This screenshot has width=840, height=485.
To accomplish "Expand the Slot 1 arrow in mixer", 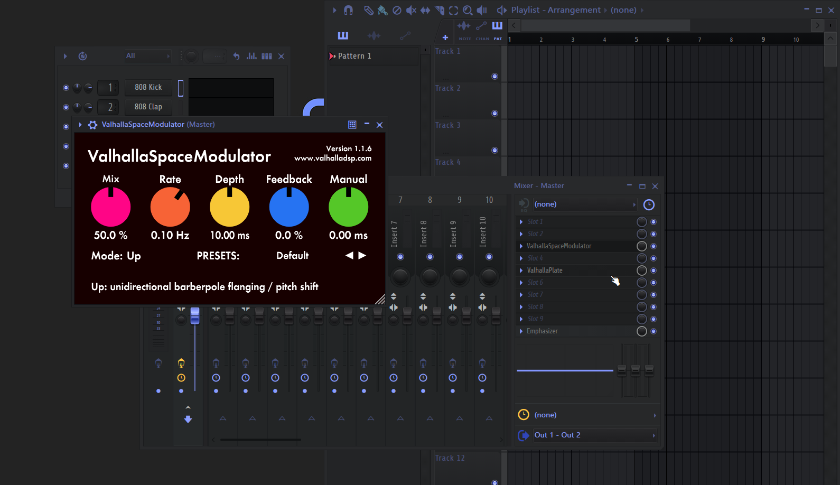I will [x=521, y=222].
